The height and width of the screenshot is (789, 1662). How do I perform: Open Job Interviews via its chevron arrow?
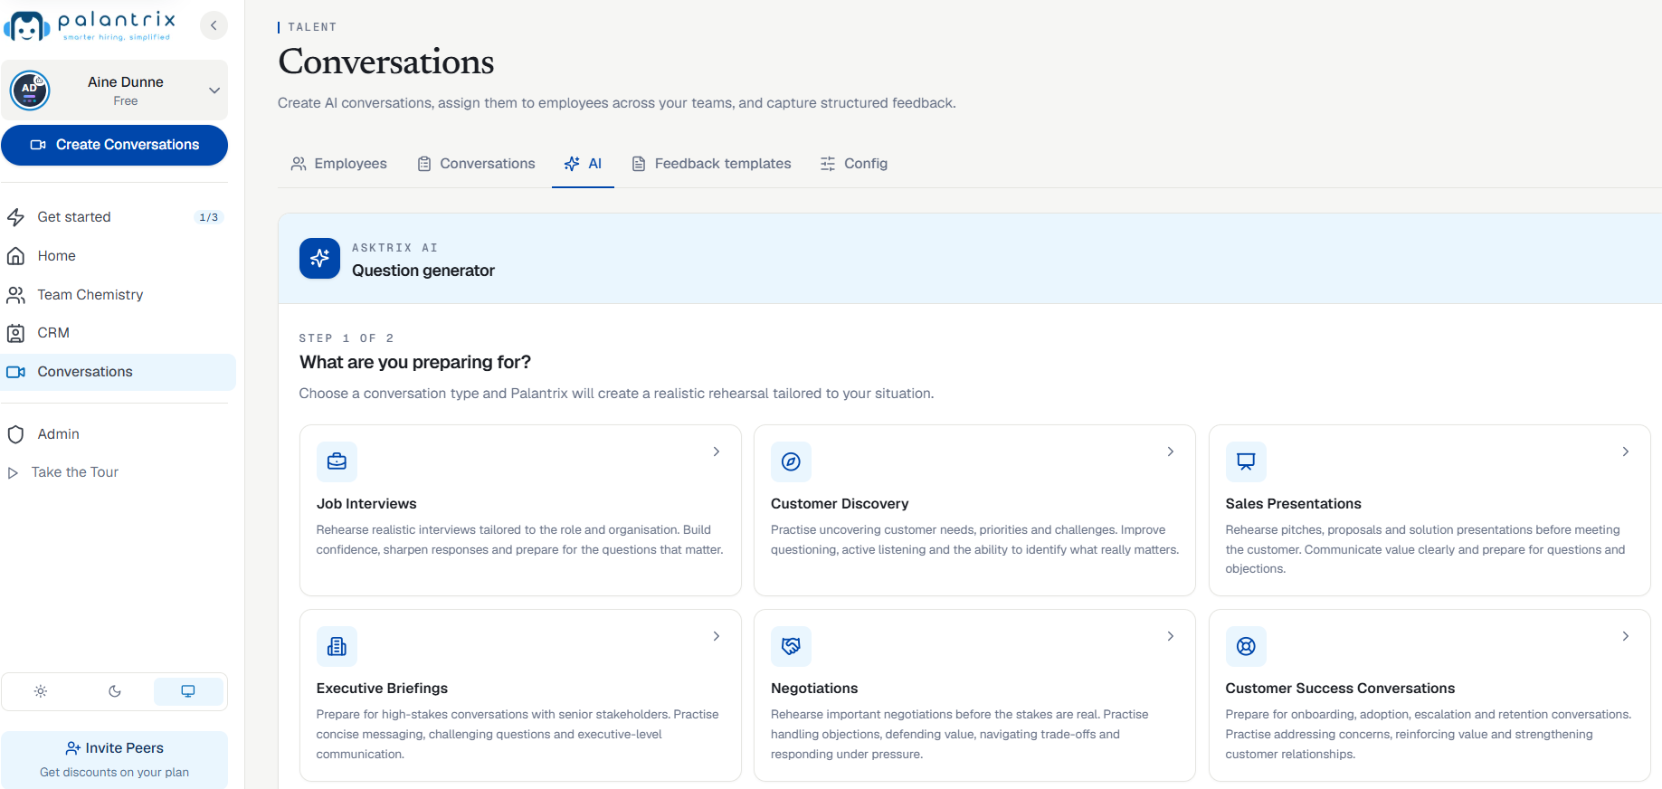point(717,452)
